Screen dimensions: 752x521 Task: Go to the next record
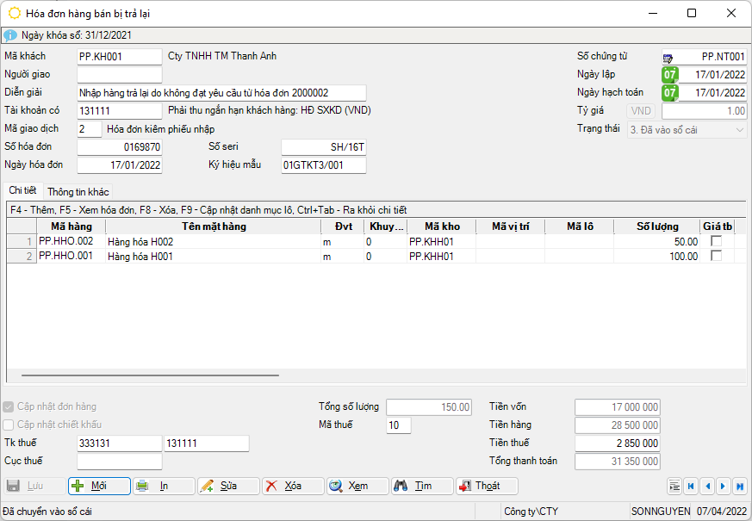click(724, 487)
